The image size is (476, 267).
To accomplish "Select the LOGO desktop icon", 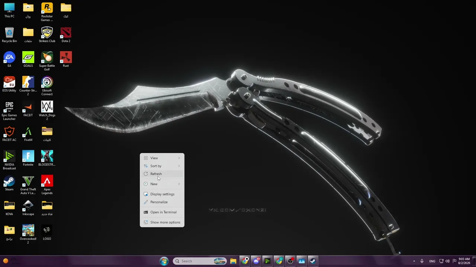I will (x=47, y=233).
